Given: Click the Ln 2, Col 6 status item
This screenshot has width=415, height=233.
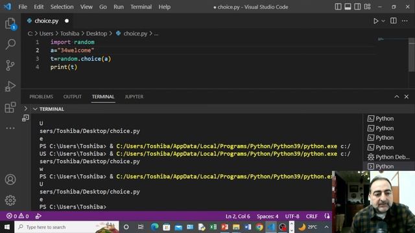Looking at the screenshot, I should [238, 216].
